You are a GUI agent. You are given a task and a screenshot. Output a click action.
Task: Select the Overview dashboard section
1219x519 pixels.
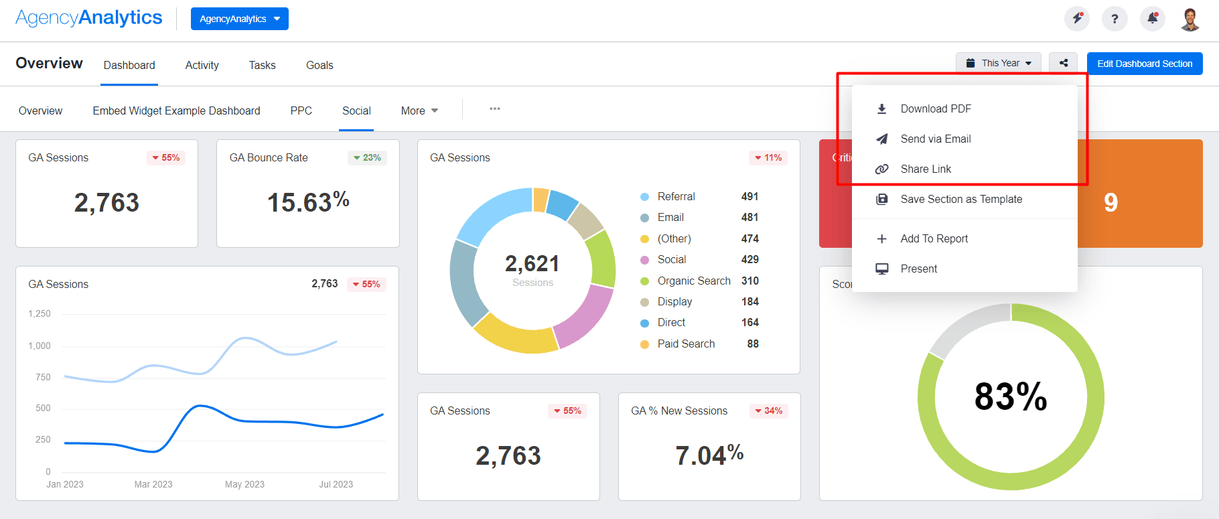click(40, 110)
